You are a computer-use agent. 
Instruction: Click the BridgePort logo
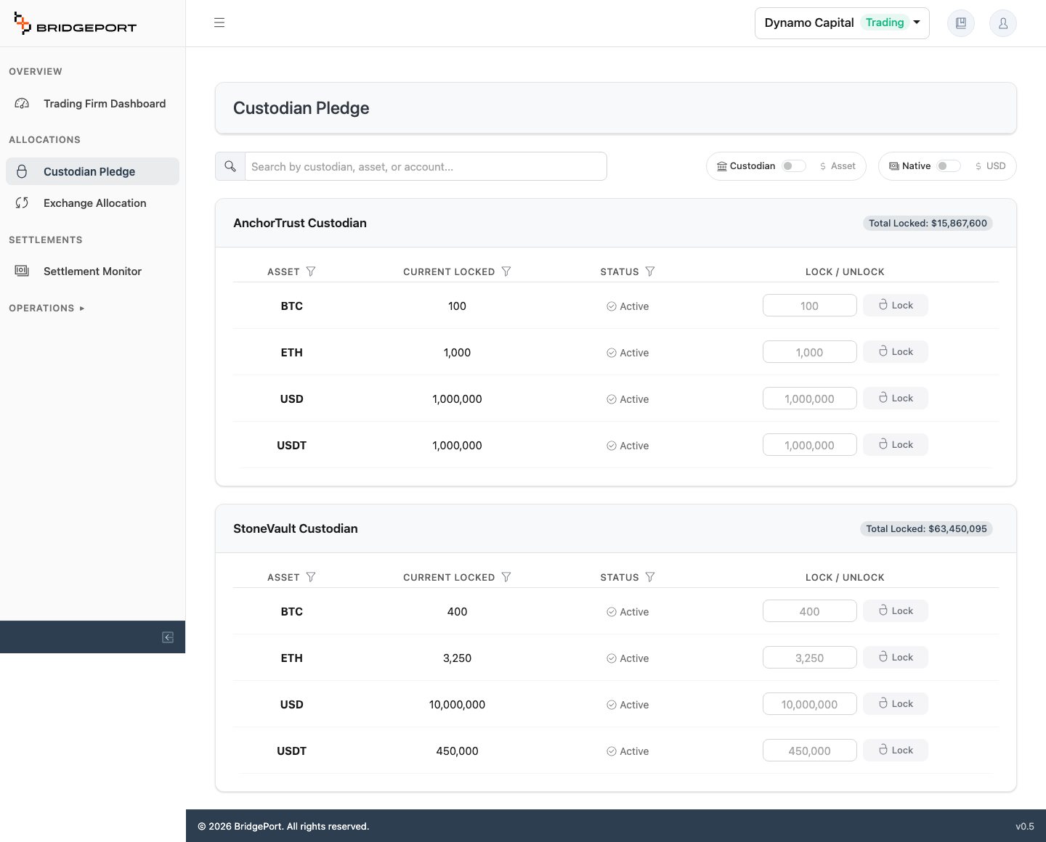(x=75, y=24)
